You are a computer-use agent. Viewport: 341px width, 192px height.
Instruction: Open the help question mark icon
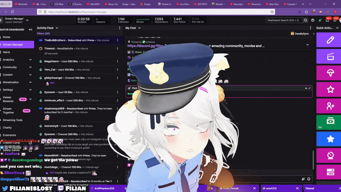[x=313, y=20]
